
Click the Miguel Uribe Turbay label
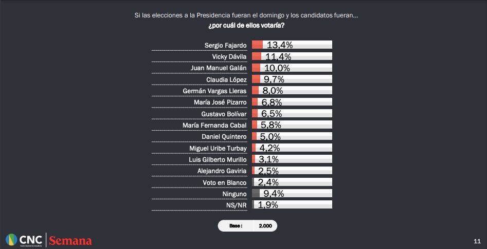pyautogui.click(x=218, y=148)
